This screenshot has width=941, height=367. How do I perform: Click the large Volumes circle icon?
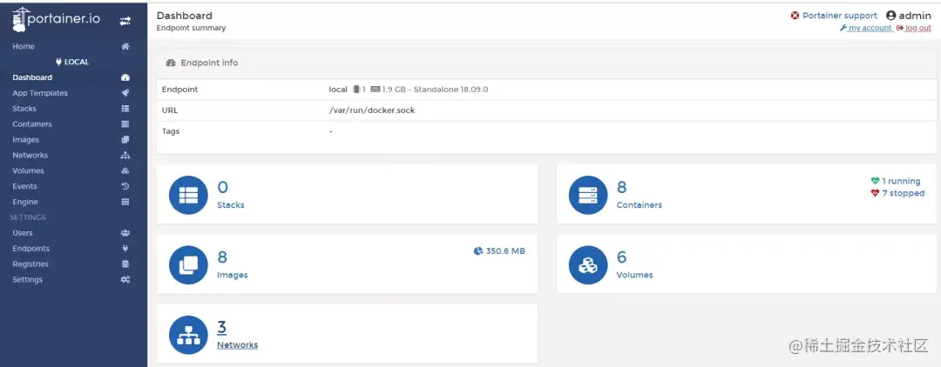[x=588, y=265]
